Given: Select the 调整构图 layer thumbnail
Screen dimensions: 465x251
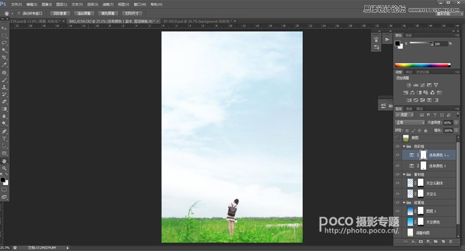Looking at the screenshot, I should [410, 232].
